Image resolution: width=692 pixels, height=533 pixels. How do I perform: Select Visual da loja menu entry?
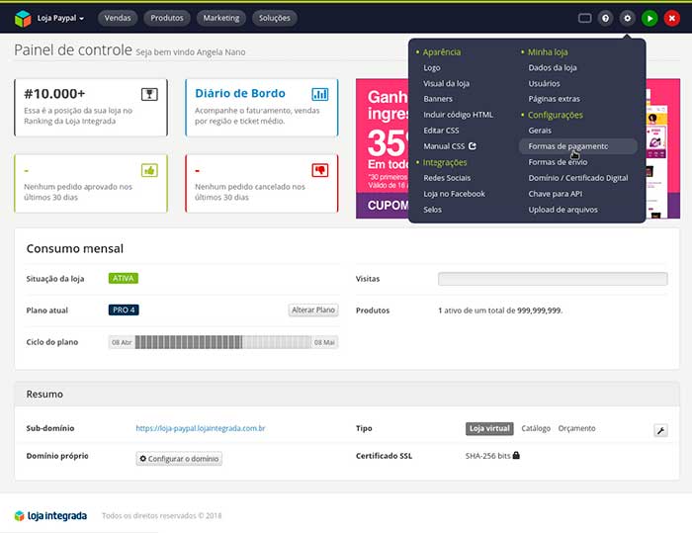(x=447, y=83)
